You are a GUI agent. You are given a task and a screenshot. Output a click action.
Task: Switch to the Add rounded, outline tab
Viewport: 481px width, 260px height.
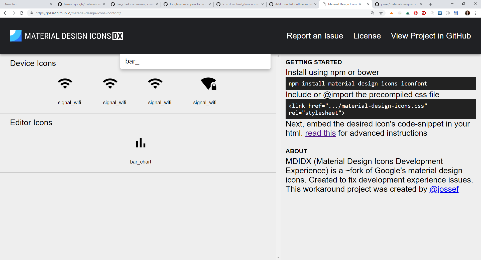click(293, 4)
